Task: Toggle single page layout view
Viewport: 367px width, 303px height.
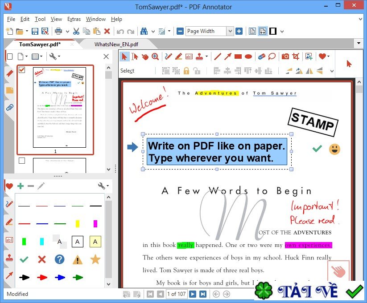Action: [252, 31]
